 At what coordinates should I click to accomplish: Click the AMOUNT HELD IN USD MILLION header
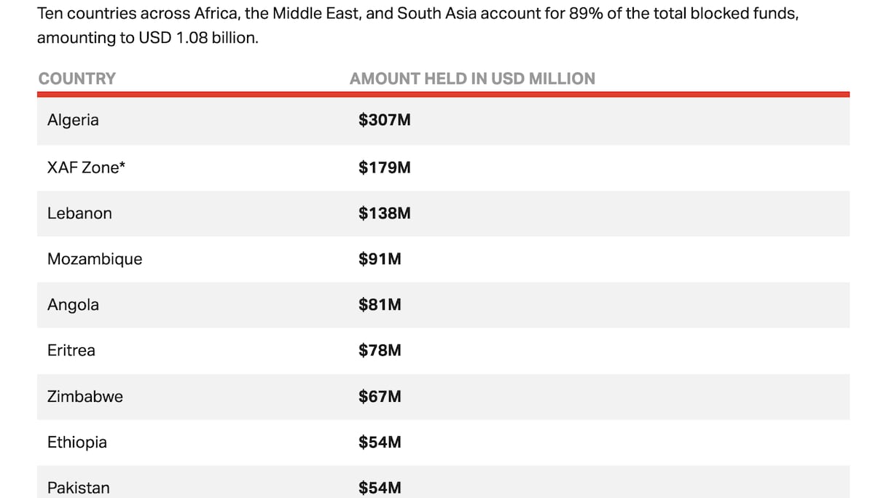(x=472, y=79)
